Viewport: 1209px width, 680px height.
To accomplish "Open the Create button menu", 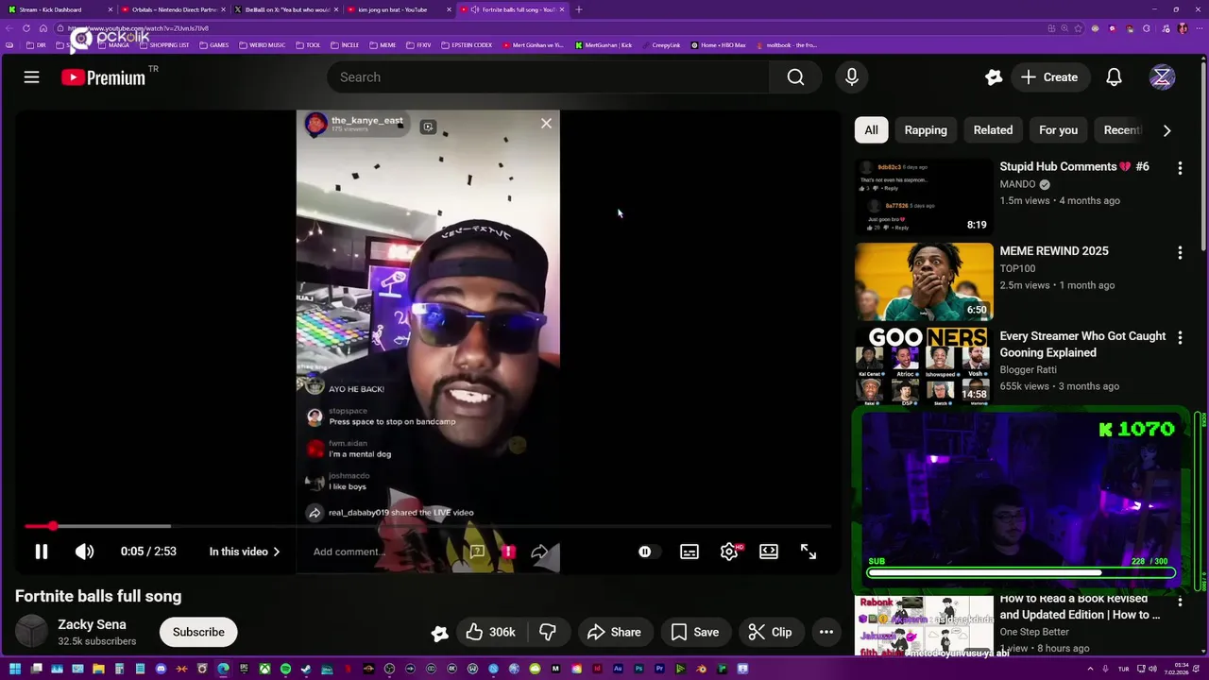I will point(1049,77).
